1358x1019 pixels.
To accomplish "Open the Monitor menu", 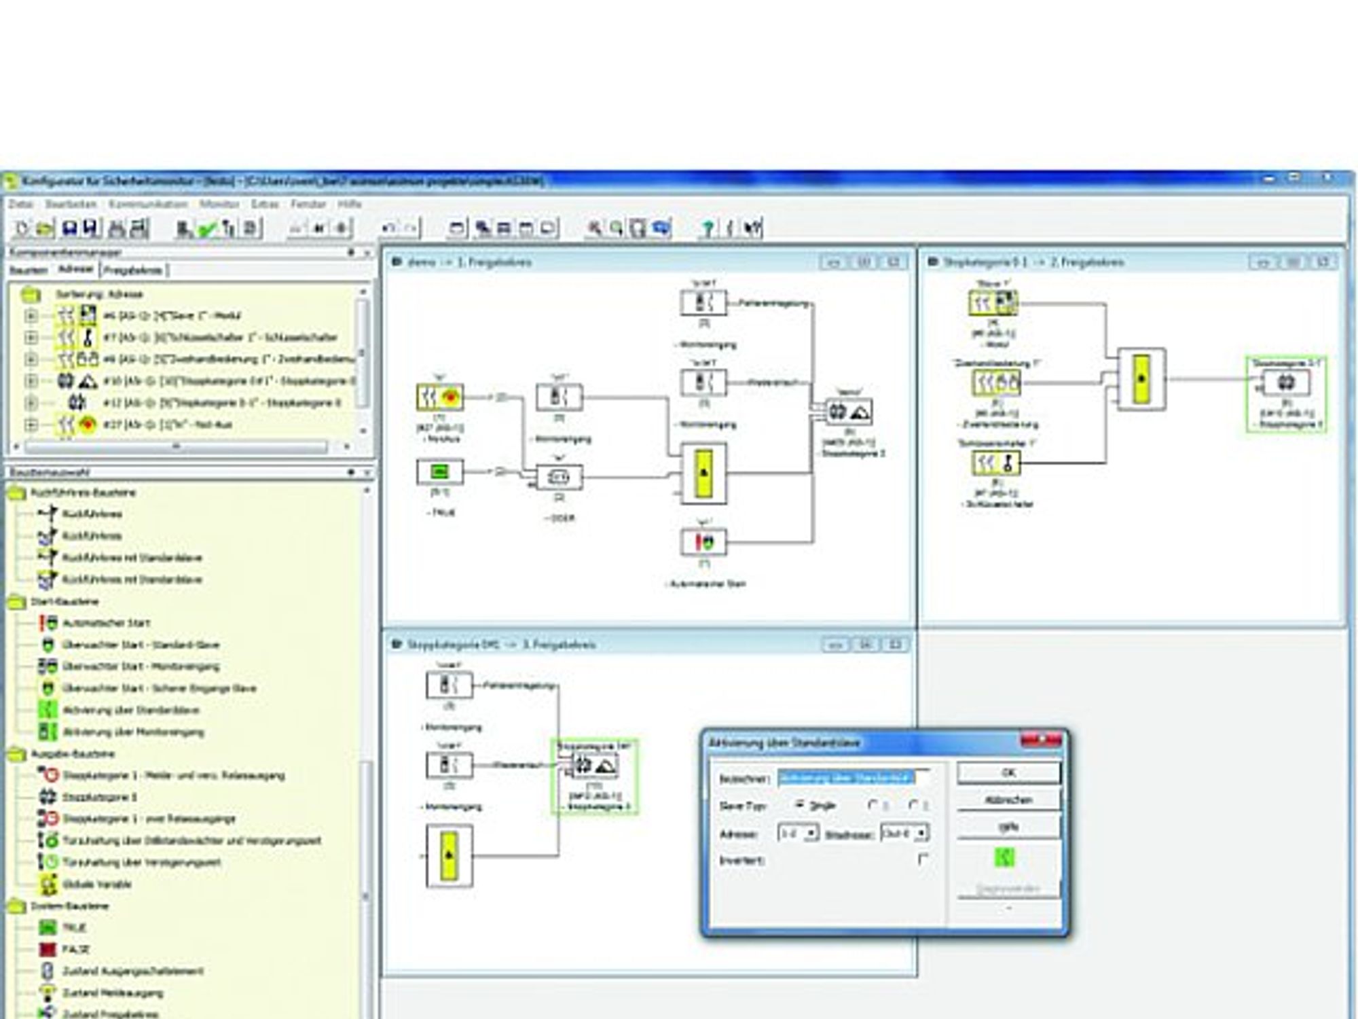I will pyautogui.click(x=219, y=204).
